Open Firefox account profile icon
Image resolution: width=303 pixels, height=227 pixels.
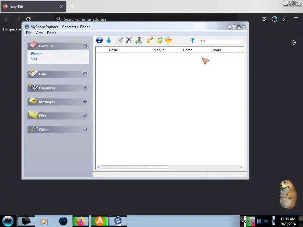[274, 19]
